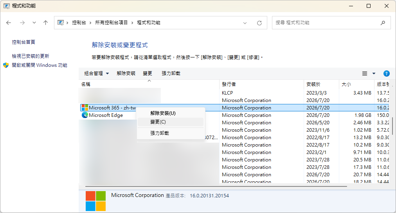Open 開啟或關閉 Windows 功能 link
The width and height of the screenshot is (396, 213).
(40, 65)
